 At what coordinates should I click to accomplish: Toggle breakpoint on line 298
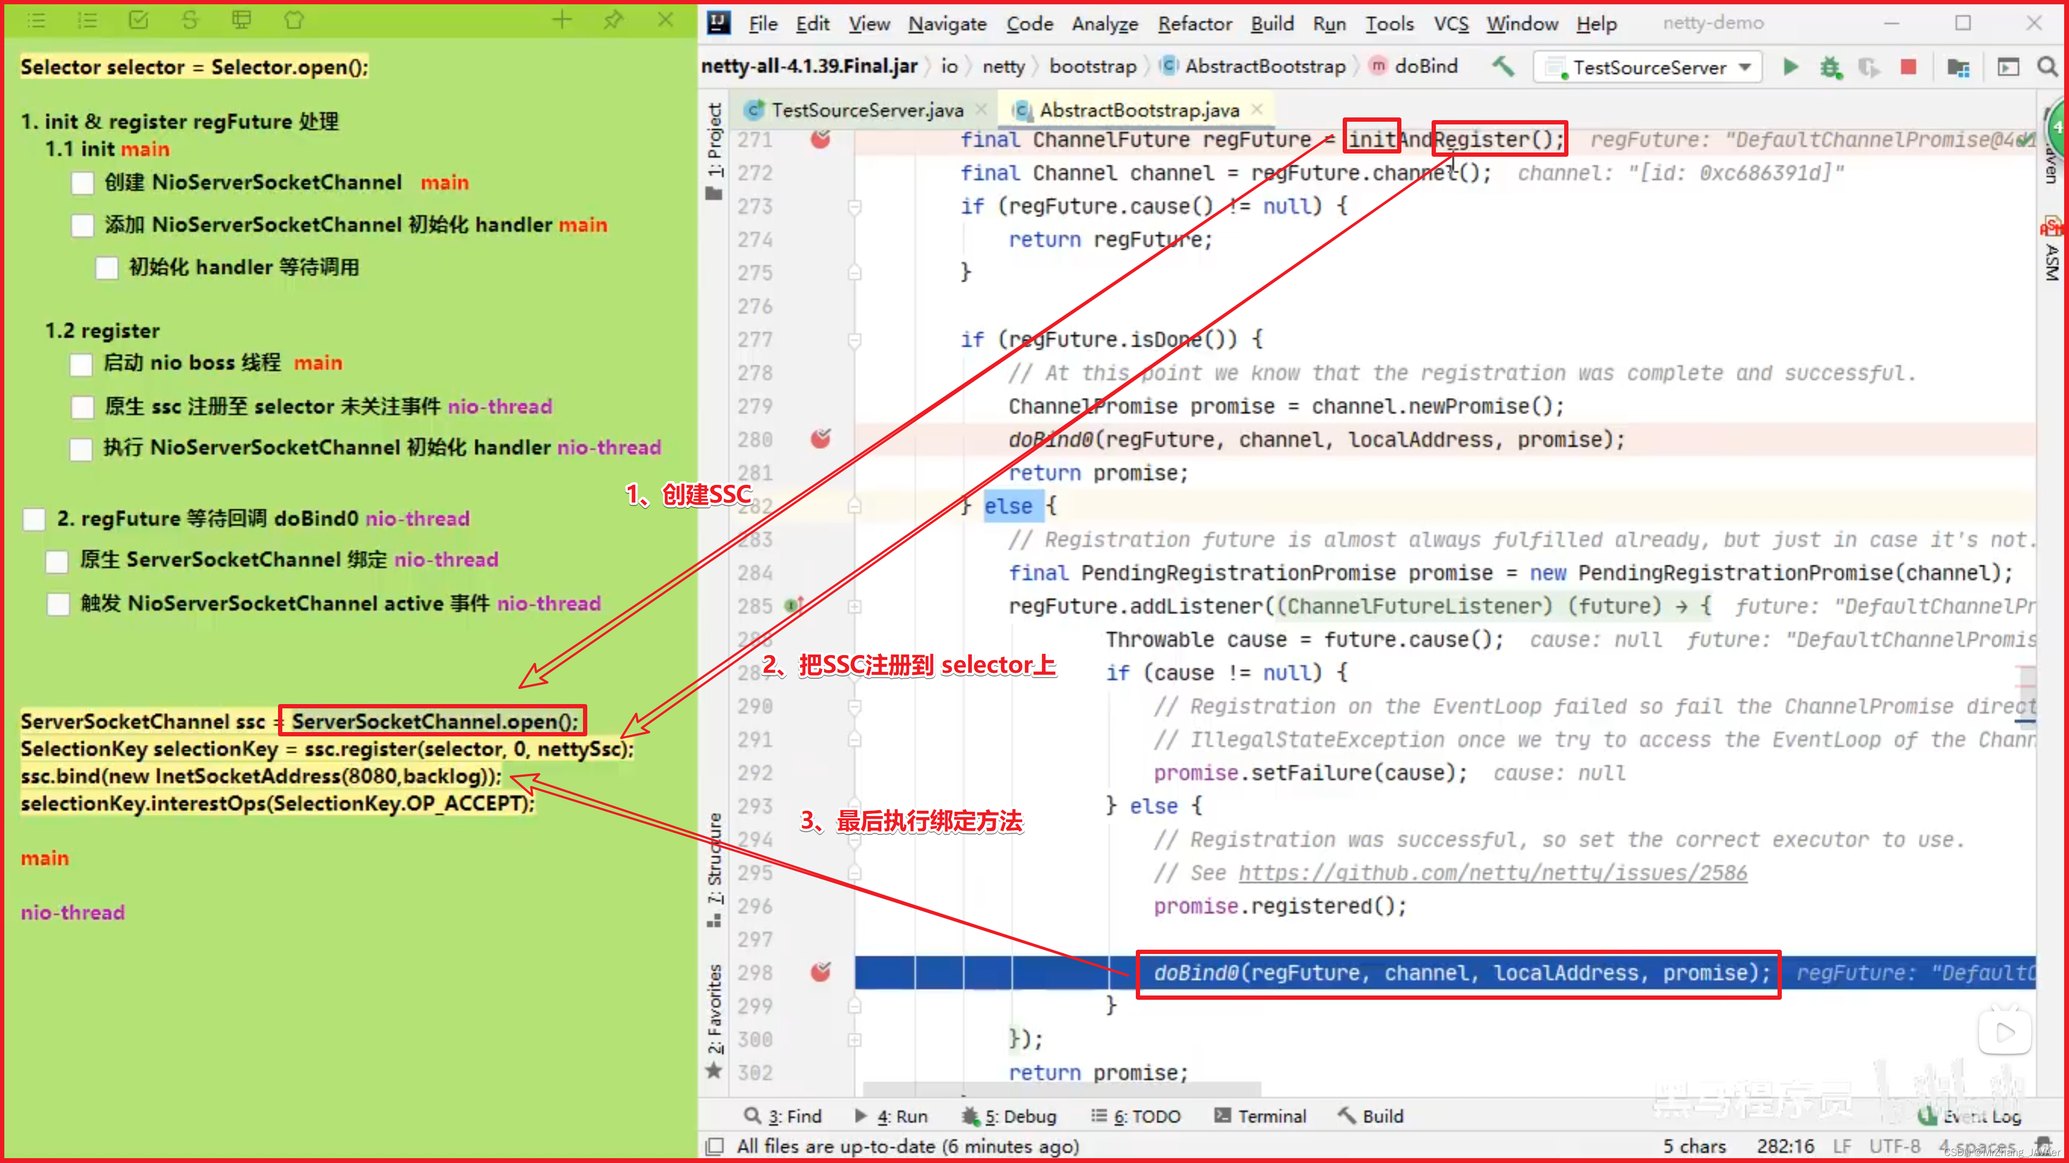pos(820,972)
